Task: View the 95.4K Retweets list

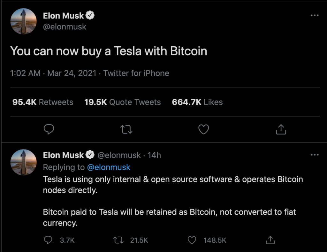Action: [43, 102]
